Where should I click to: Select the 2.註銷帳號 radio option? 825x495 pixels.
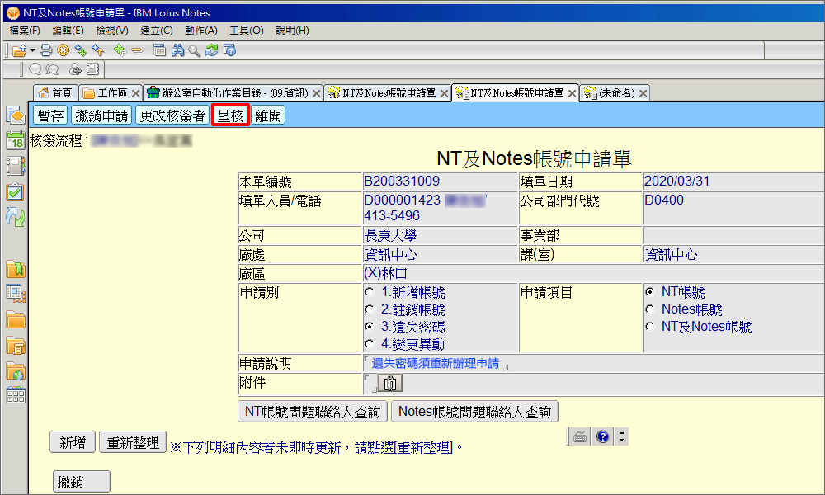(x=370, y=309)
